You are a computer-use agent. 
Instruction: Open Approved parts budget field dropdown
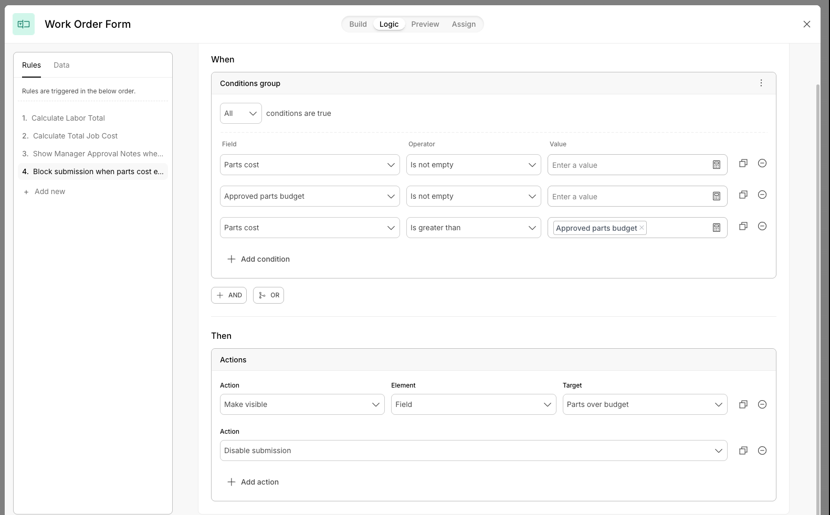(310, 196)
